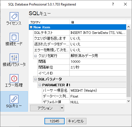The height and width of the screenshot is (127, 132).
Task: Select the データベース列... property
Action: pyautogui.click(x=56, y=96)
